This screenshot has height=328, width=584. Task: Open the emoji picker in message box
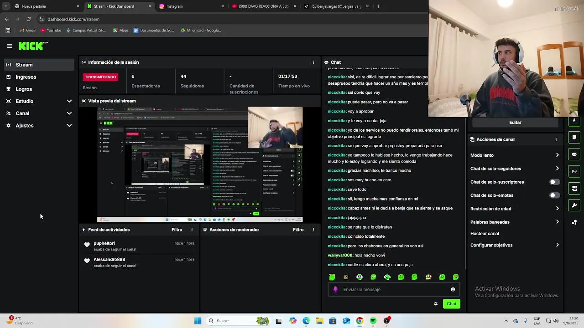[x=453, y=289]
